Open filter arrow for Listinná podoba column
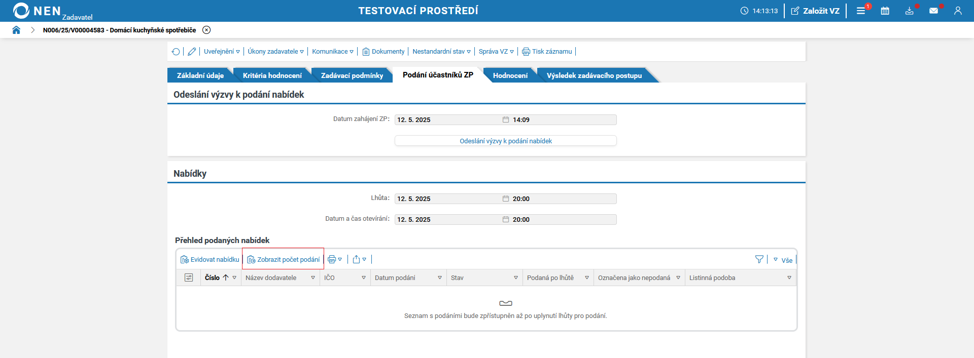Image resolution: width=974 pixels, height=358 pixels. tap(789, 277)
